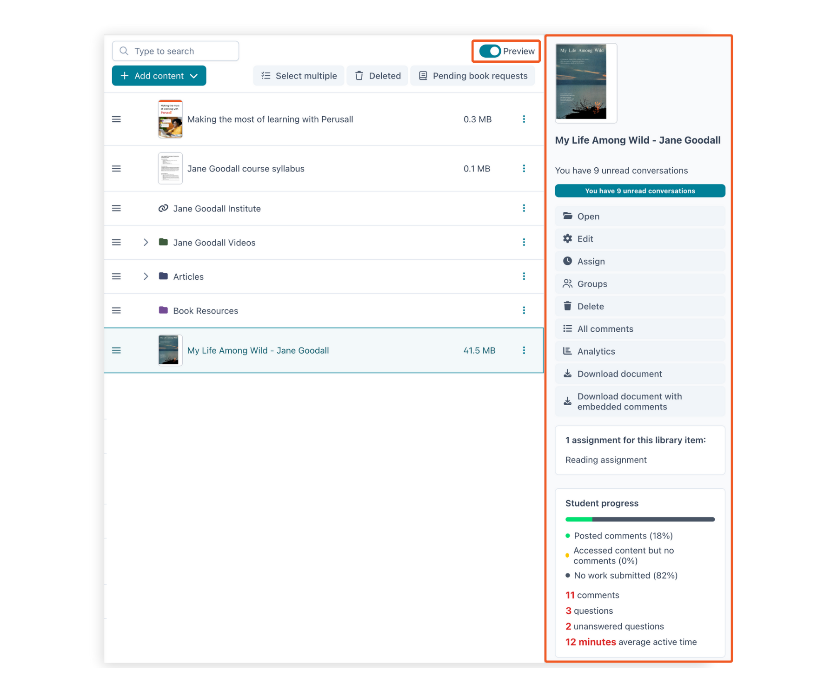Click the Groups people icon

tap(568, 283)
